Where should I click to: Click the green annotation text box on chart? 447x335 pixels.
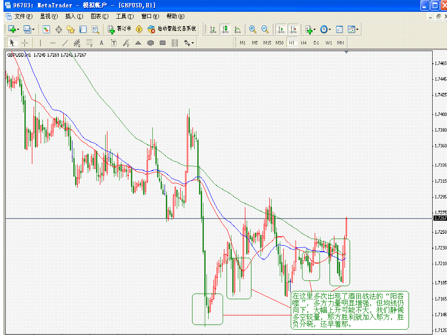pos(350,310)
